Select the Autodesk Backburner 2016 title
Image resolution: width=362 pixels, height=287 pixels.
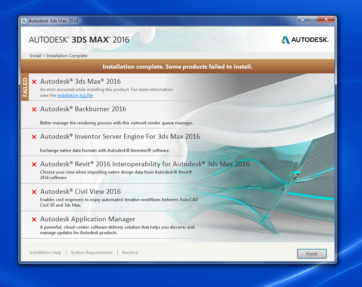tap(83, 109)
